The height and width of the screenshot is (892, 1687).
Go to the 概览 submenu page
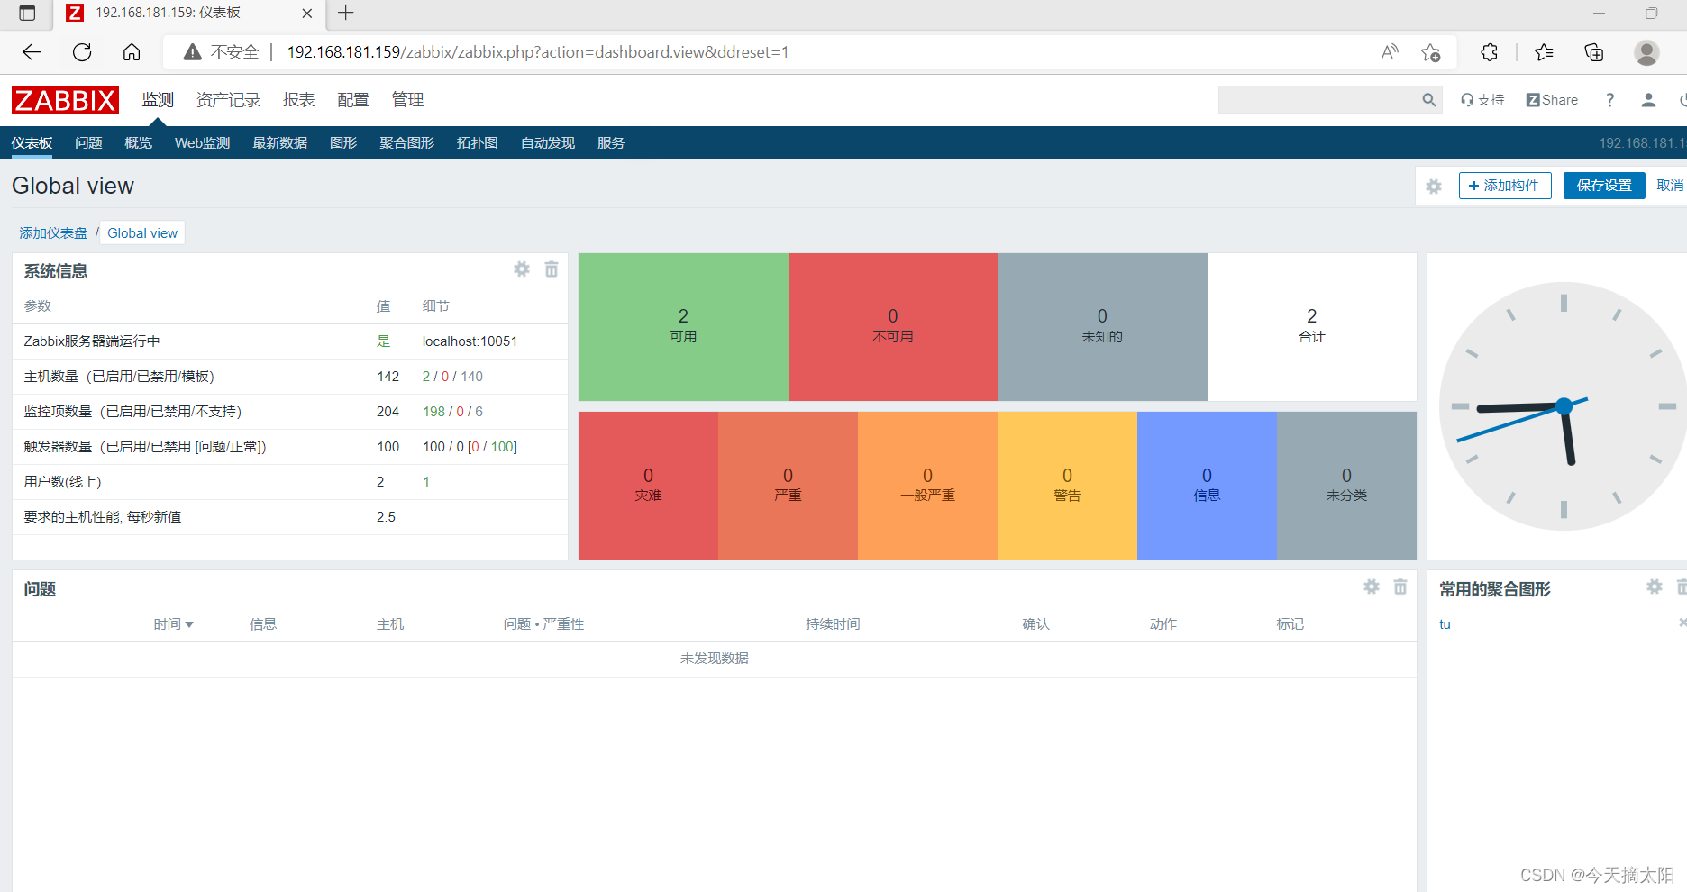[x=138, y=143]
